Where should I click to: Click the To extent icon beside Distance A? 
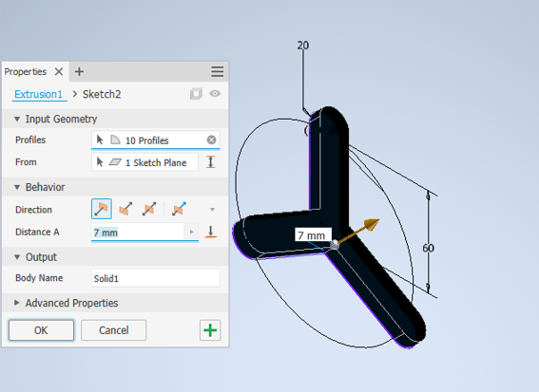(211, 232)
